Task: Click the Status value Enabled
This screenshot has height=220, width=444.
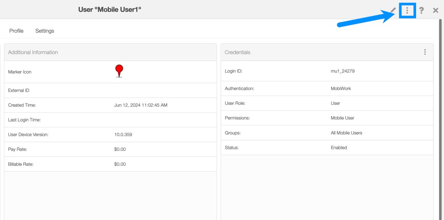Action: [339, 148]
